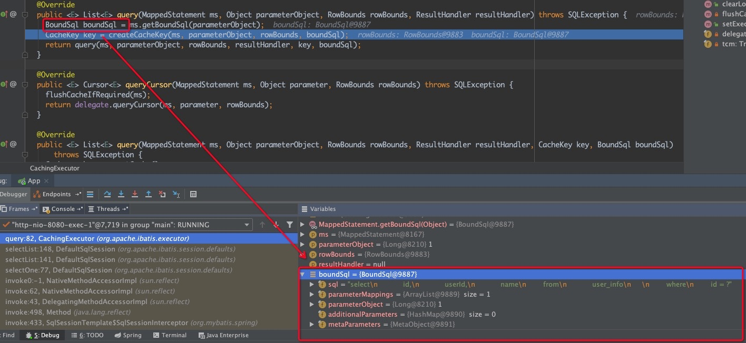Collapse the boundSql variable node

coord(302,274)
